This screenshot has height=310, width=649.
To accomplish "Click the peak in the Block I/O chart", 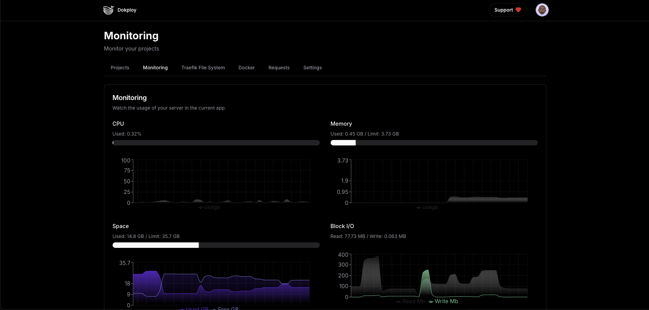I will 376,257.
